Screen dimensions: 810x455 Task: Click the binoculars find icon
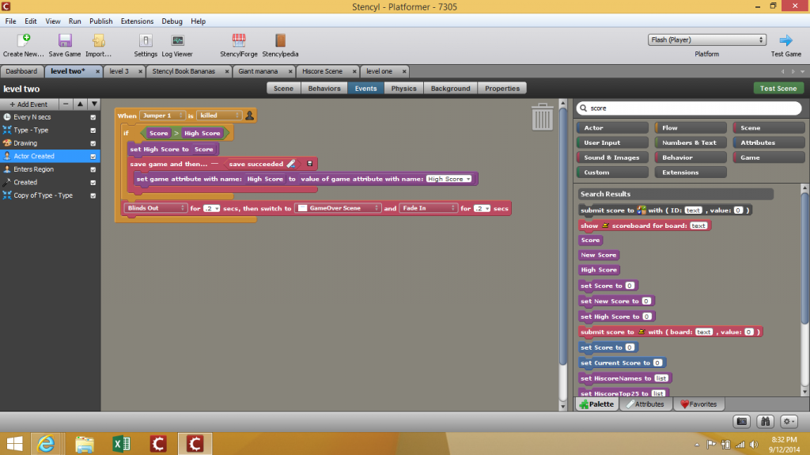pyautogui.click(x=765, y=422)
